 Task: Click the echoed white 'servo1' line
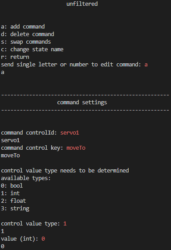(x=10, y=140)
